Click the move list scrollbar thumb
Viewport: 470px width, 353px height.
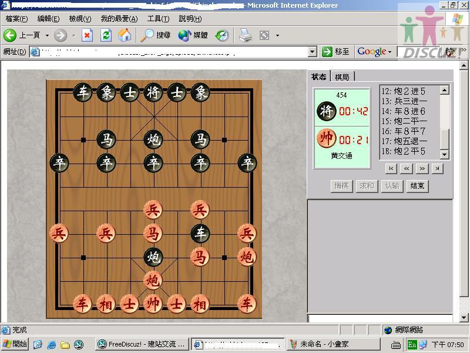pyautogui.click(x=444, y=139)
